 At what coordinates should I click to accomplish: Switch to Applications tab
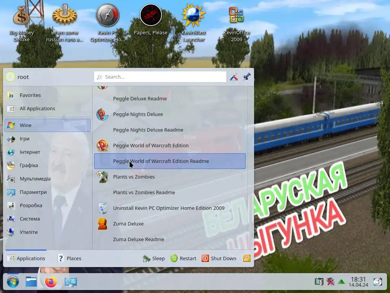pos(26,258)
